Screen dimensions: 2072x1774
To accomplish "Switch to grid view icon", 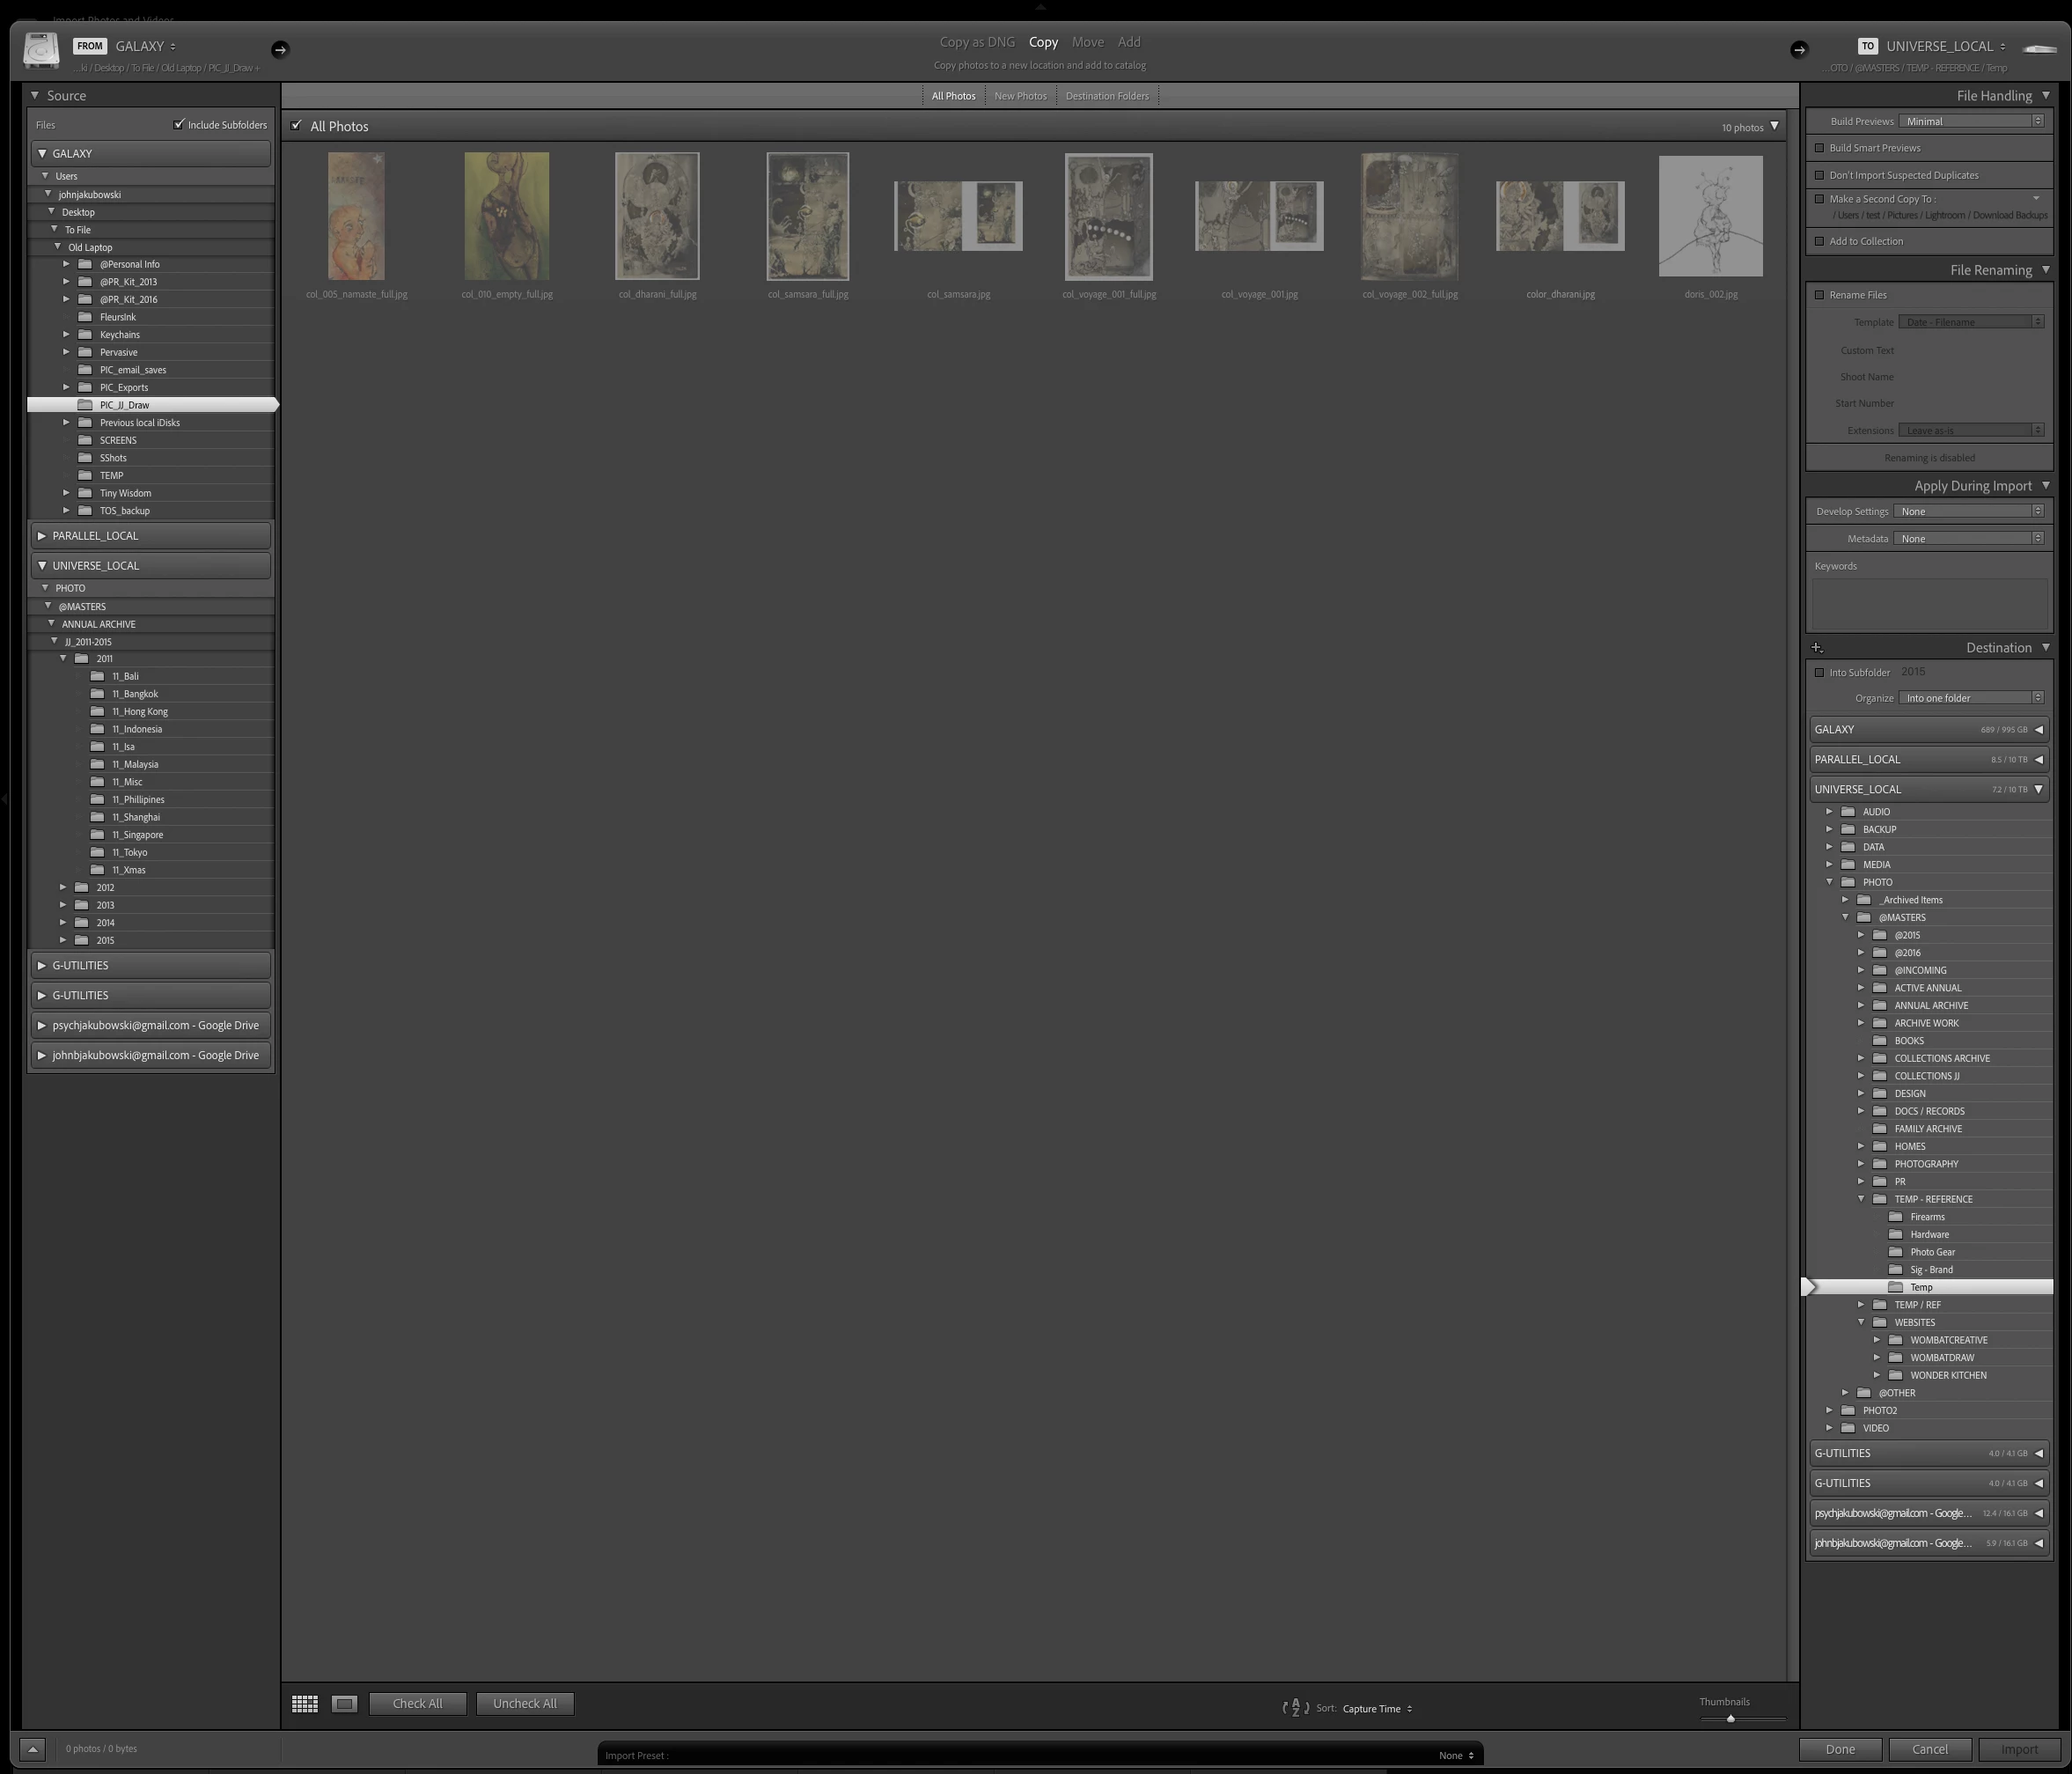I will pos(304,1703).
